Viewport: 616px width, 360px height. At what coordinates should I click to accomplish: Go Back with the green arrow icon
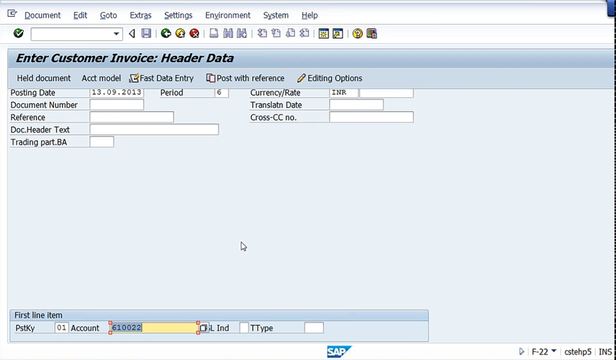pos(166,33)
